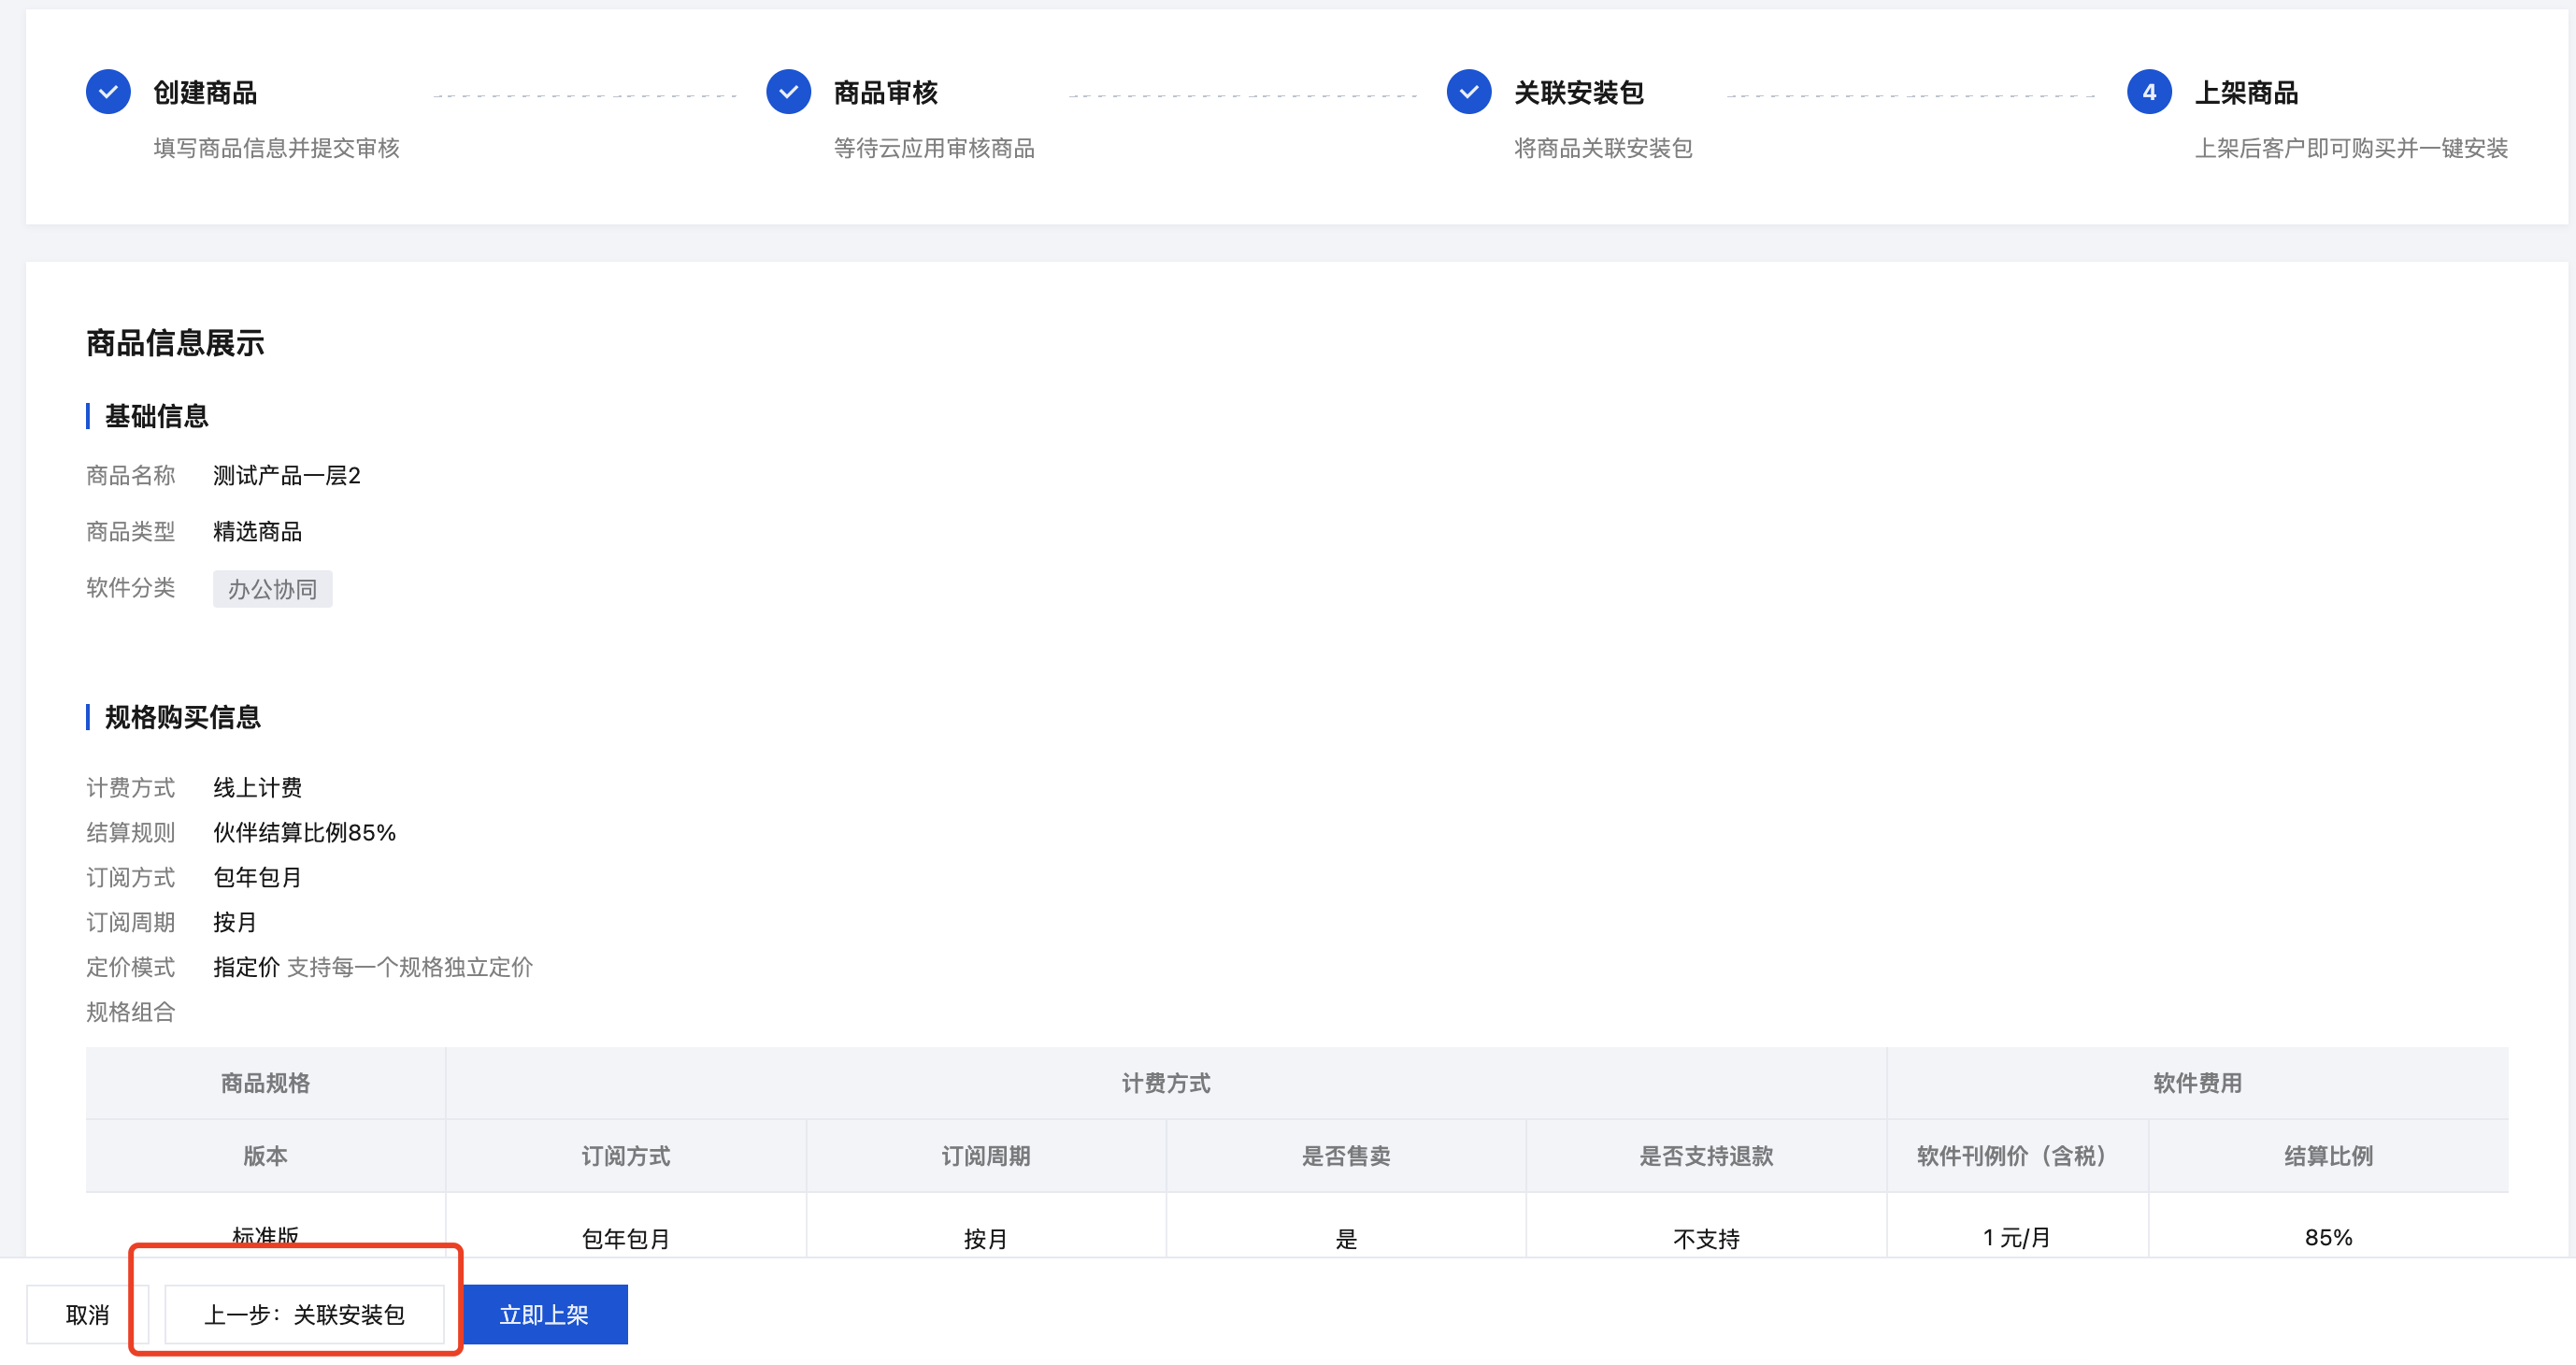Click the 结算规则 field label
The width and height of the screenshot is (2576, 1365).
(130, 832)
